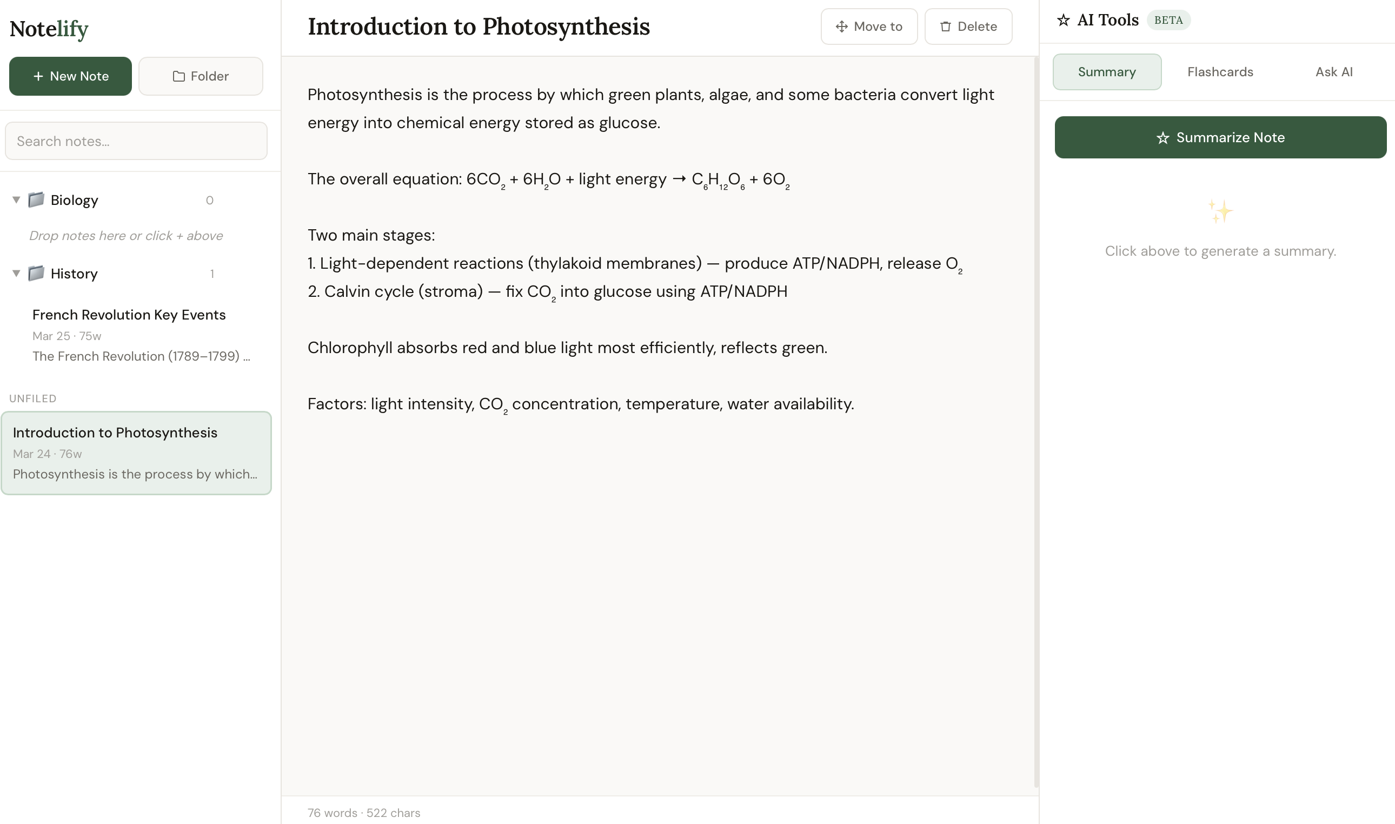The image size is (1395, 824).
Task: Select the Summary tab
Action: (1106, 72)
